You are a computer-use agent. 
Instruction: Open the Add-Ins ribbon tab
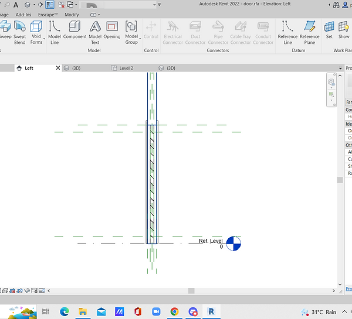click(x=23, y=15)
